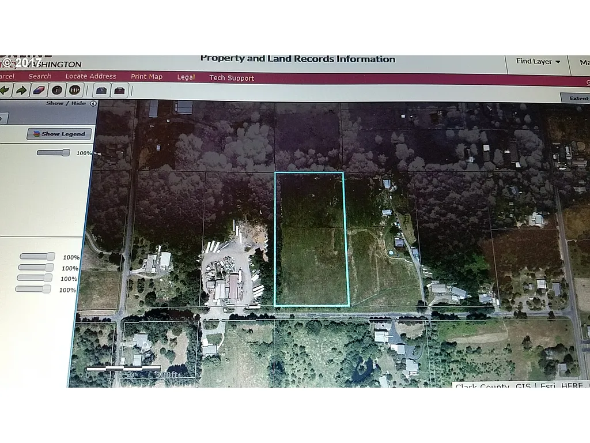This screenshot has height=443, width=590.
Task: Collapse the Show / Hide layers panel
Action: coord(93,103)
